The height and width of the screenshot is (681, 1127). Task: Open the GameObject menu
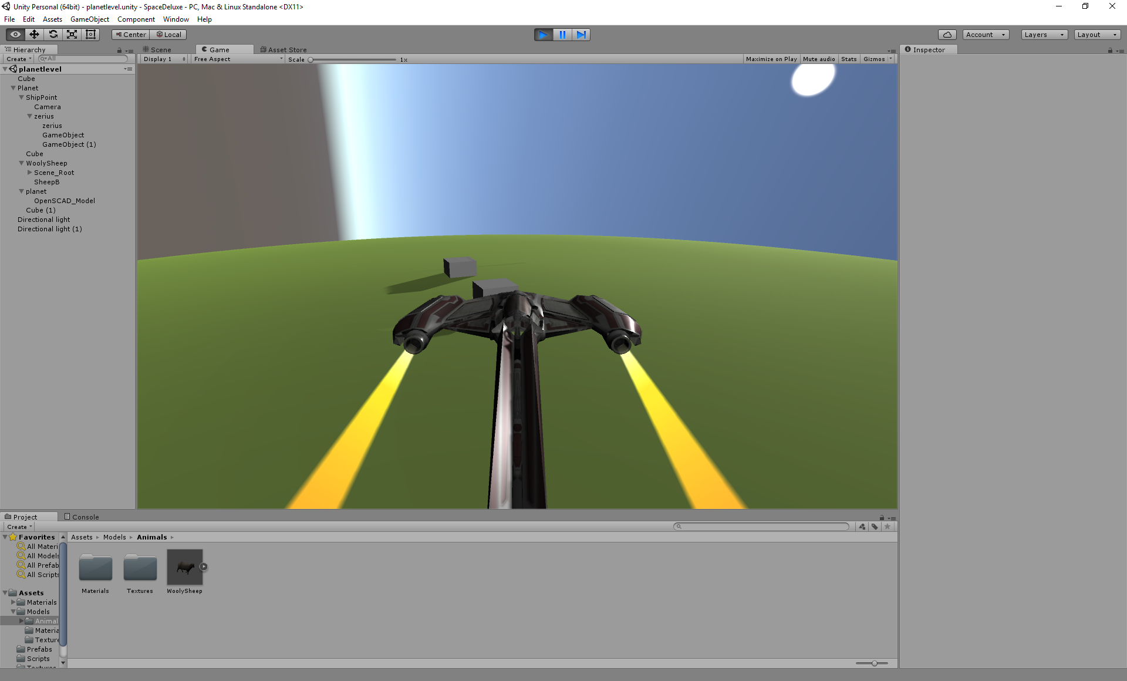tap(89, 19)
